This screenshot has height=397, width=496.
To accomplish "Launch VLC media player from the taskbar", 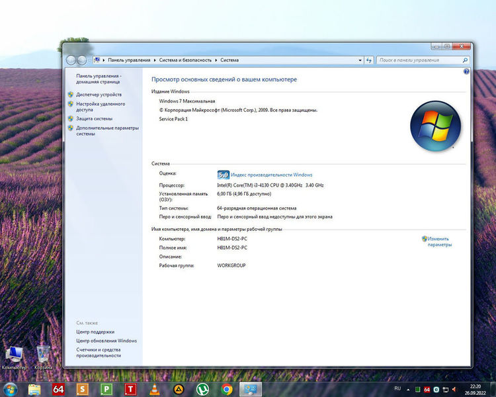I will click(x=154, y=389).
